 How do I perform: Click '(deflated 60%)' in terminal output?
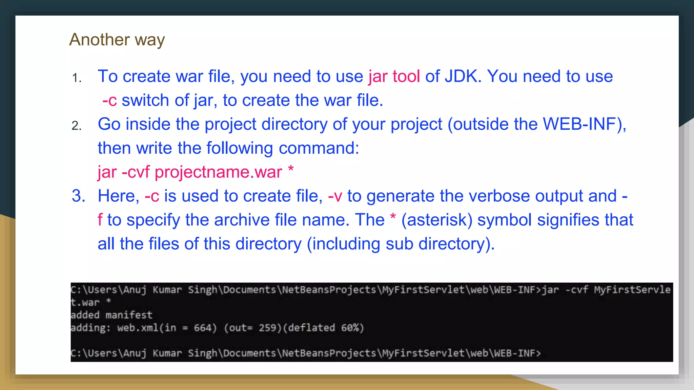pos(323,328)
